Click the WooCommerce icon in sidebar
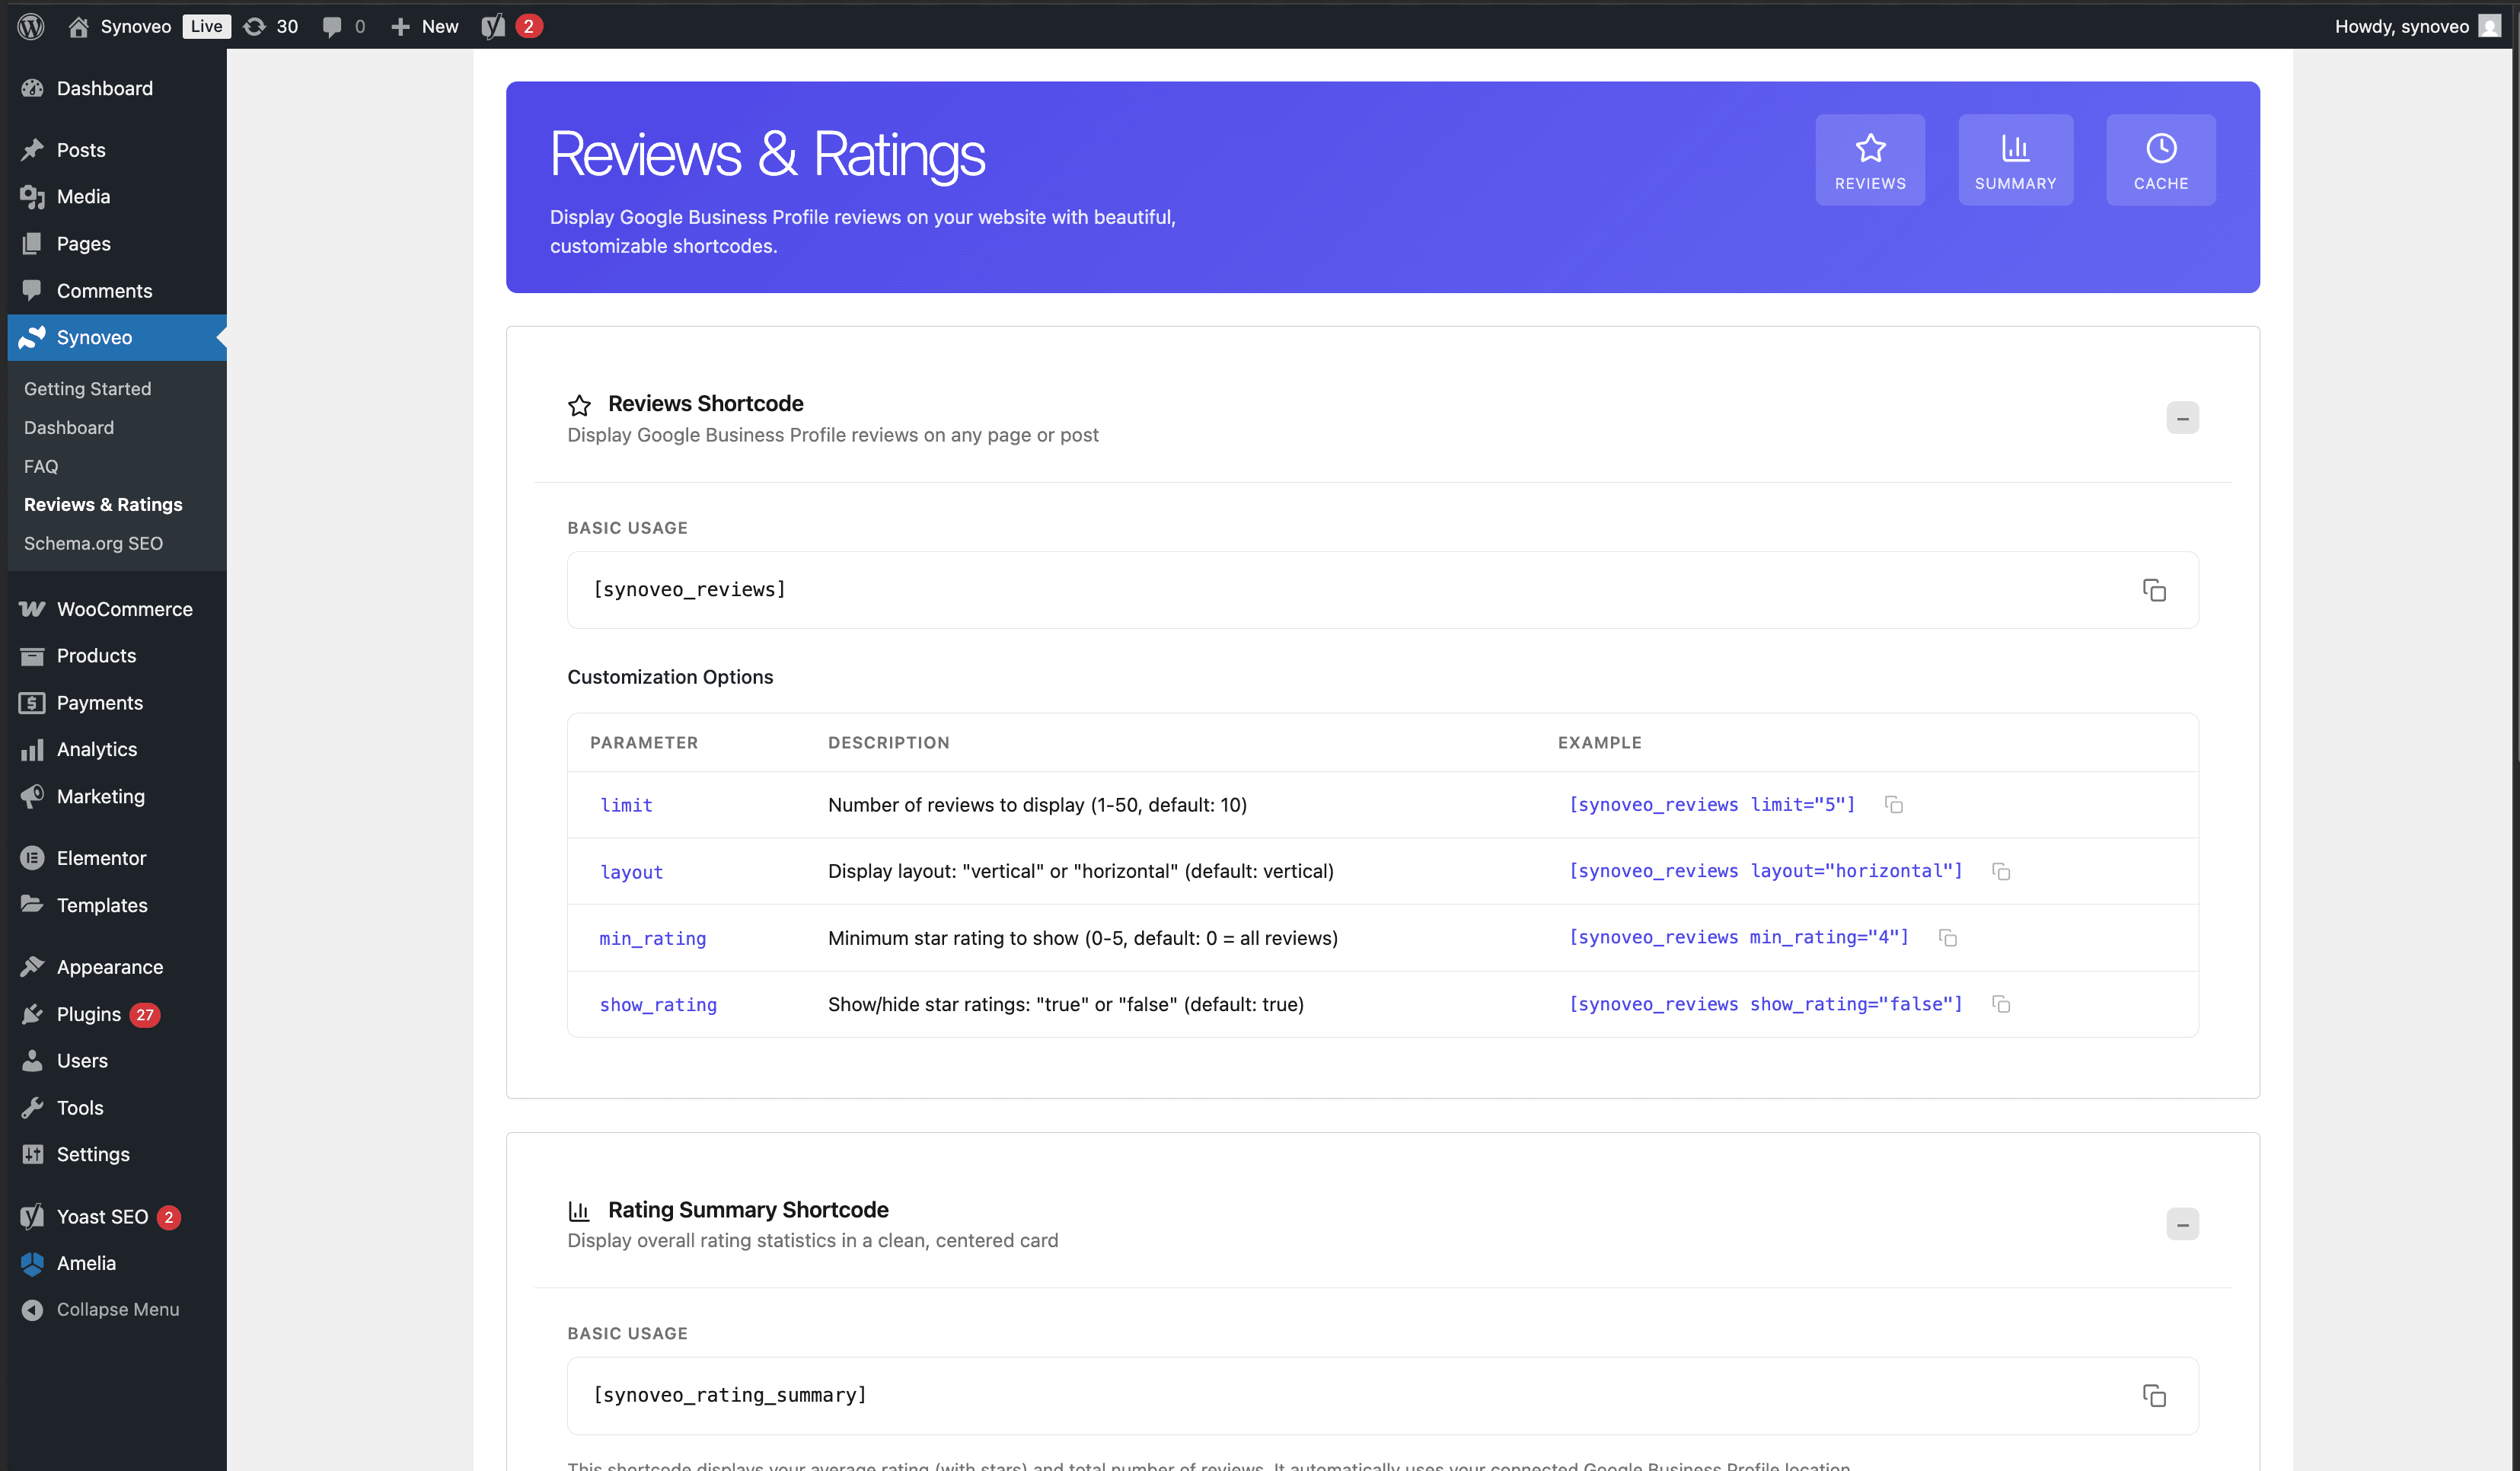Screen dimensions: 2520x1471 pos(33,608)
